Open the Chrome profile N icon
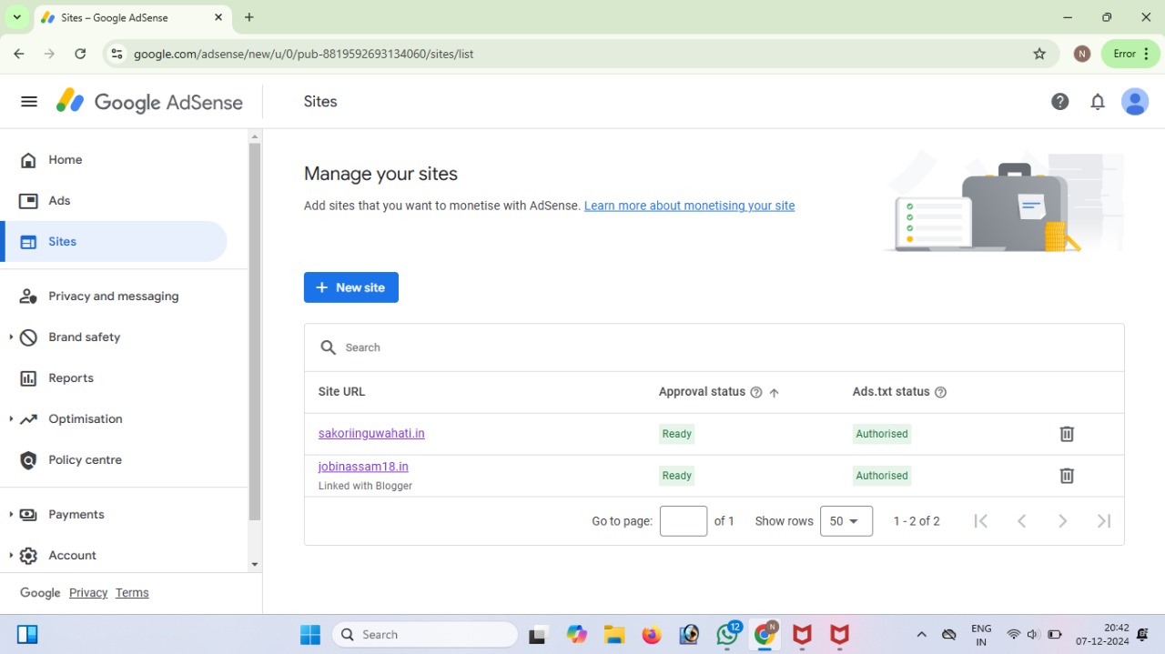 click(x=1082, y=54)
